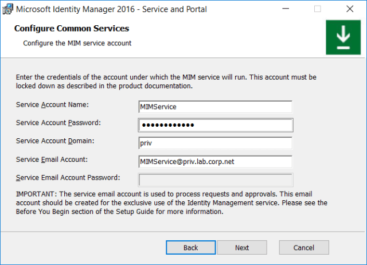Click the "Configure Common Services" heading
The image size is (367, 265).
(x=72, y=29)
